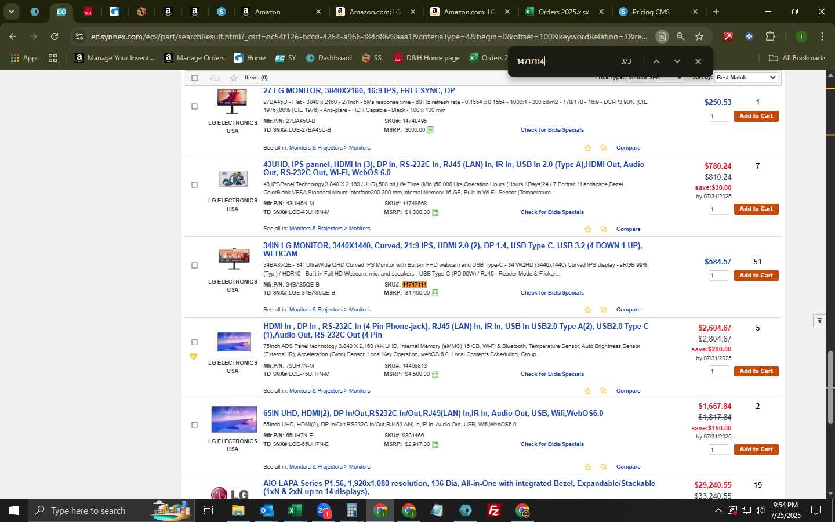The height and width of the screenshot is (522, 835).
Task: Check the box for 75UH7N-M product
Action: tap(194, 343)
